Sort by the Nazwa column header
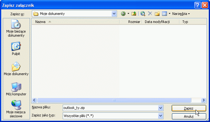 click(76, 22)
